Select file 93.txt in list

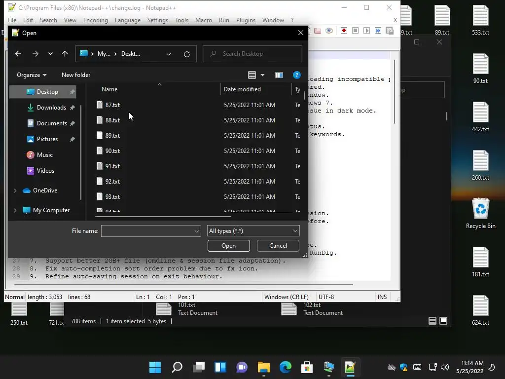point(112,197)
